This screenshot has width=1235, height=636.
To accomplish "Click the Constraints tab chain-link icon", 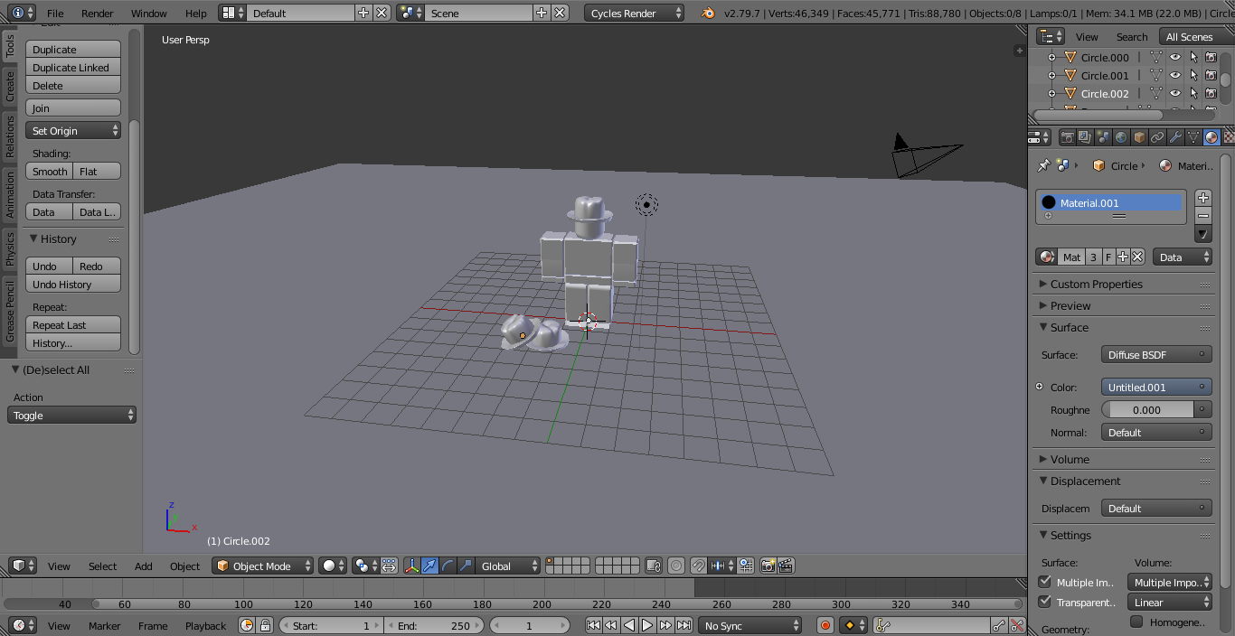I will [x=1156, y=137].
